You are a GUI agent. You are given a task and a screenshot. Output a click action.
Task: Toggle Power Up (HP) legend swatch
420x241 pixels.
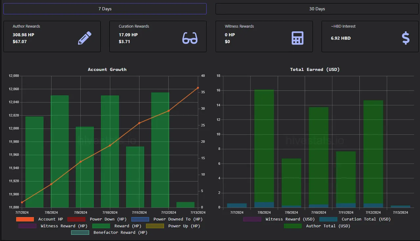point(155,226)
